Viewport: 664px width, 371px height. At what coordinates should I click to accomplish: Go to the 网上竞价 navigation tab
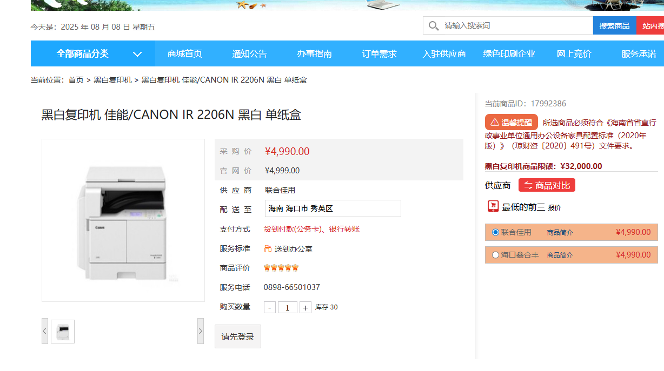(x=574, y=53)
